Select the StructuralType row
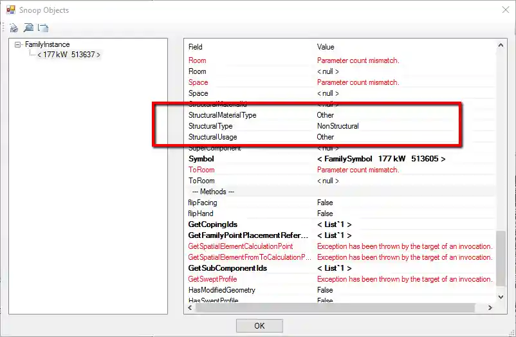Image resolution: width=516 pixels, height=337 pixels. pos(210,126)
